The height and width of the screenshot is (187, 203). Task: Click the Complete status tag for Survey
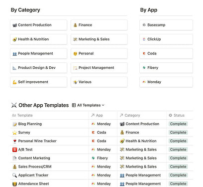pos(178,133)
